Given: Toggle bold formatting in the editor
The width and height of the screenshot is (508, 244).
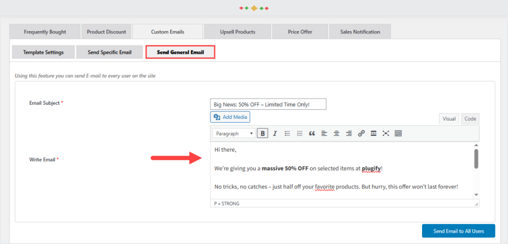Looking at the screenshot, I should coord(262,134).
